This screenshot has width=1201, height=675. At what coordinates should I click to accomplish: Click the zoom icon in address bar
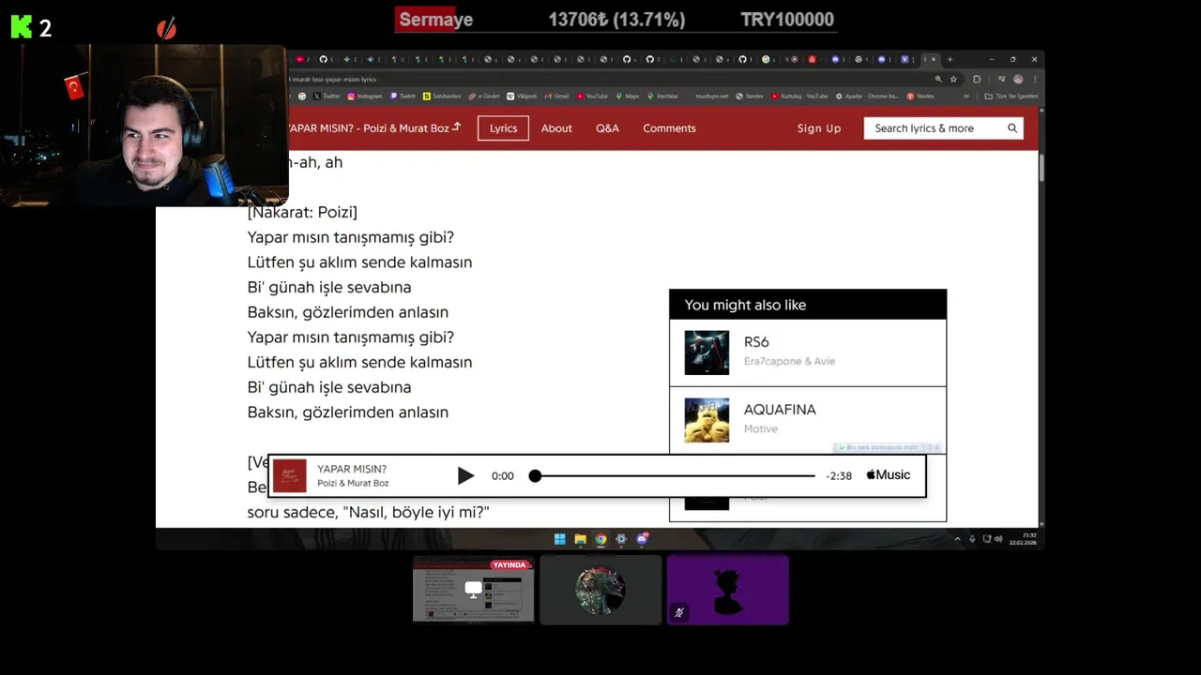(938, 80)
